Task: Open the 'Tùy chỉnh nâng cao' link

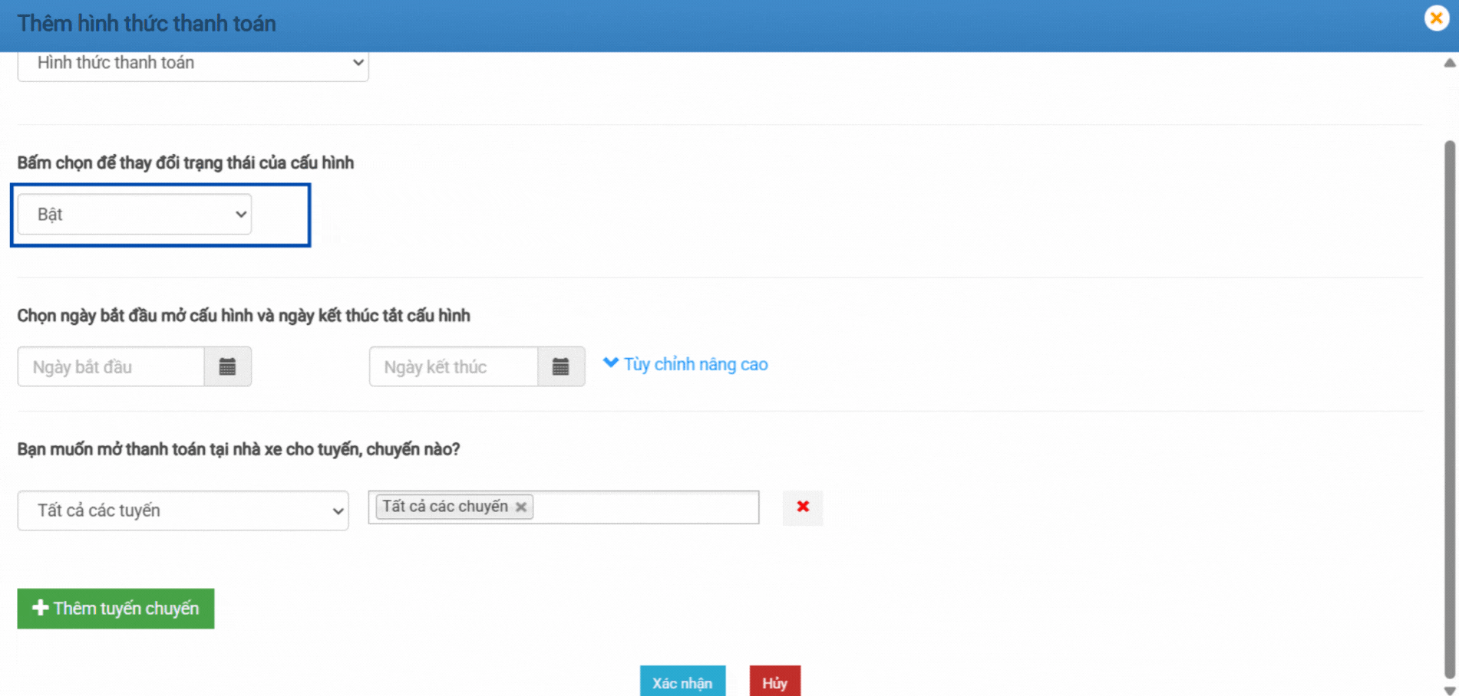Action: pyautogui.click(x=695, y=365)
